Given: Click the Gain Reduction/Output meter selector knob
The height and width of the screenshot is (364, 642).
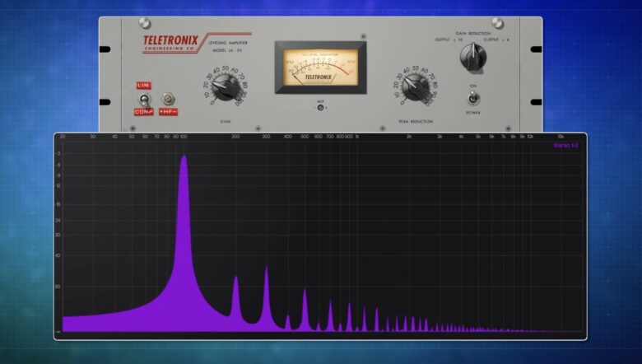Looking at the screenshot, I should click(473, 56).
